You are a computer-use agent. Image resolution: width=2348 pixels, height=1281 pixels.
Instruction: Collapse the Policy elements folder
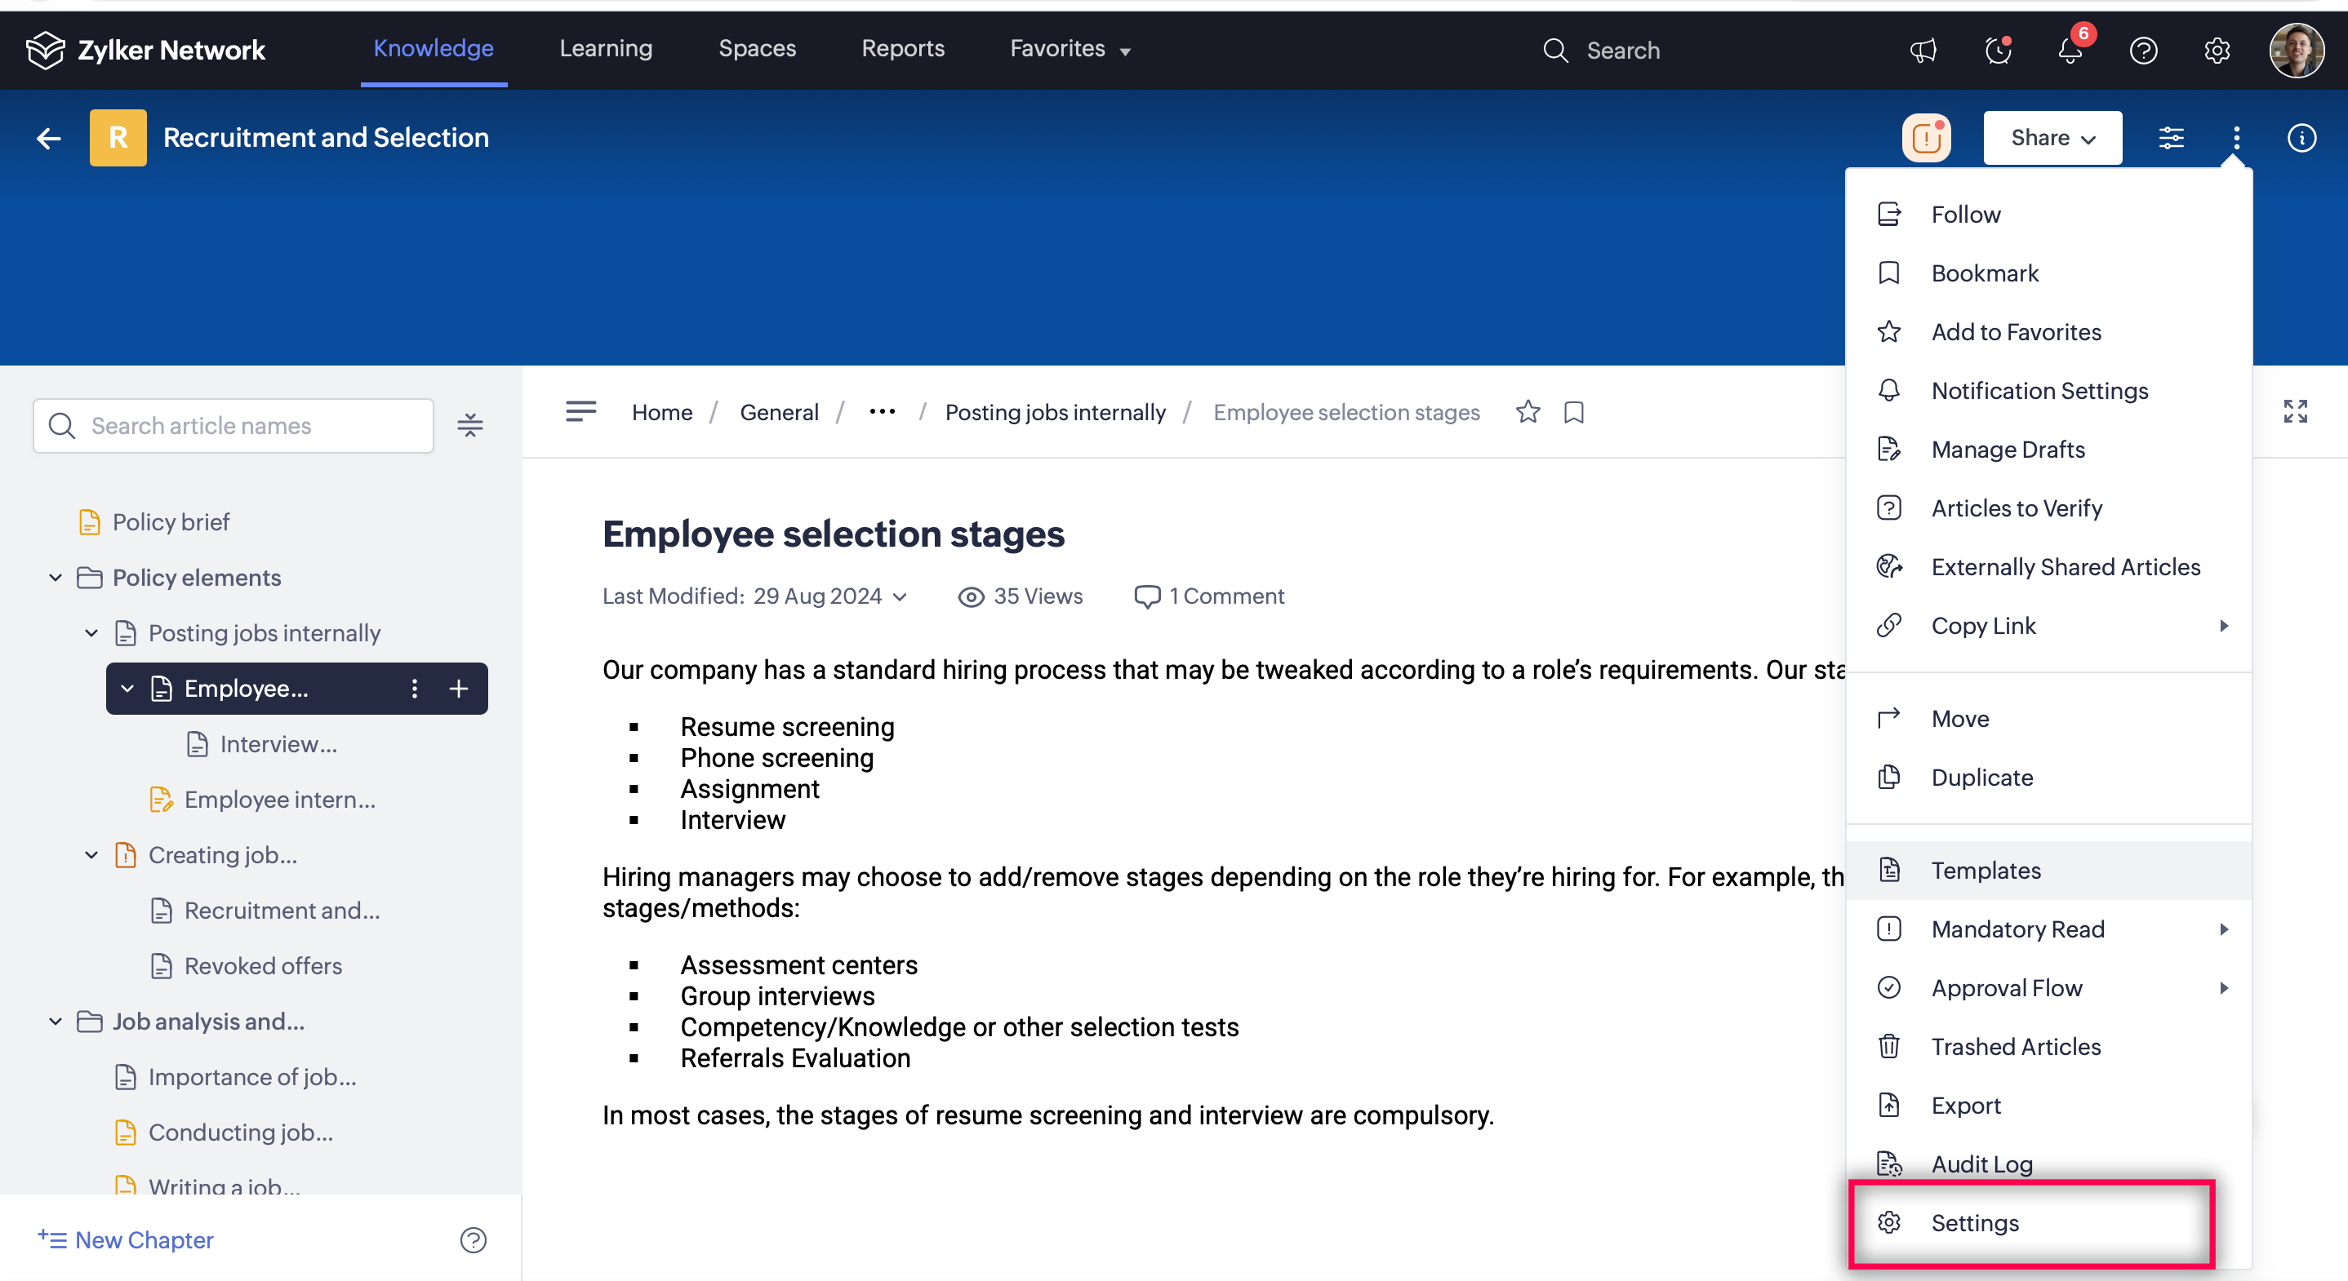pyautogui.click(x=56, y=578)
